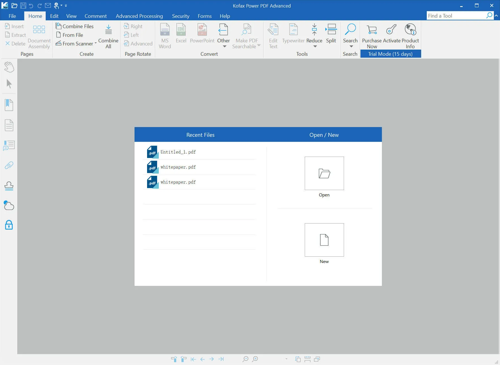Image resolution: width=500 pixels, height=365 pixels.
Task: Click Make PDF Searchable
Action: click(x=246, y=36)
